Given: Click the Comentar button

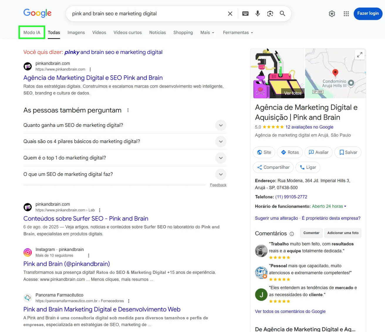Looking at the screenshot, I should (311, 233).
